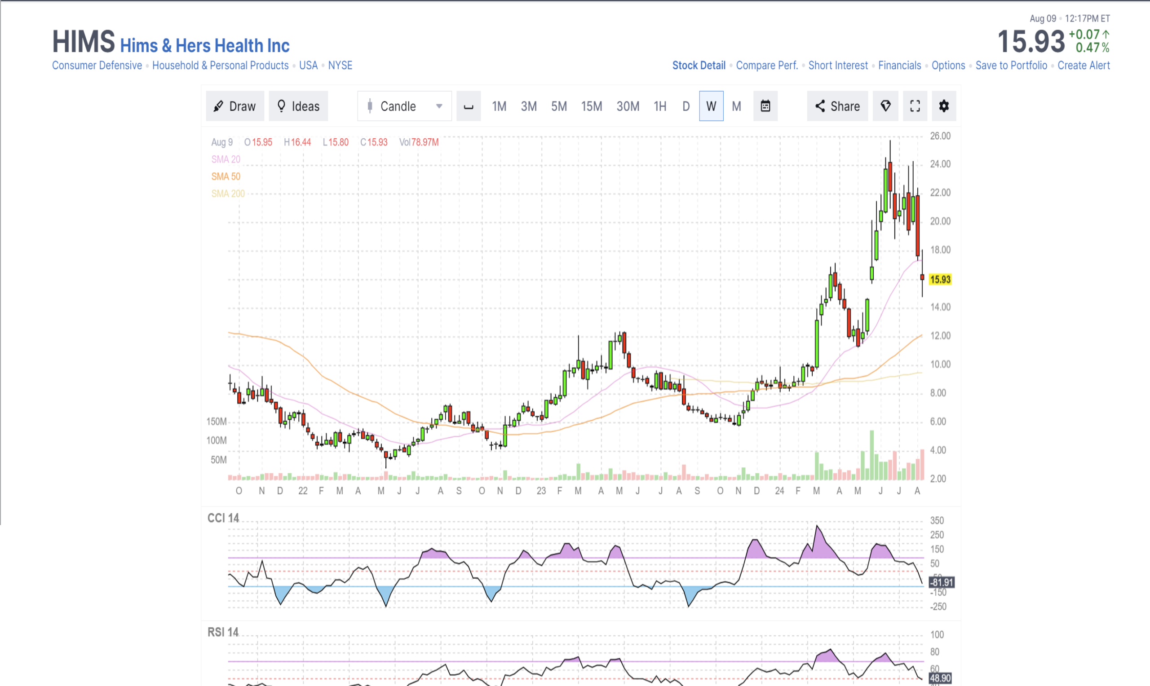Select the 15M interval
1150x686 pixels.
click(592, 106)
